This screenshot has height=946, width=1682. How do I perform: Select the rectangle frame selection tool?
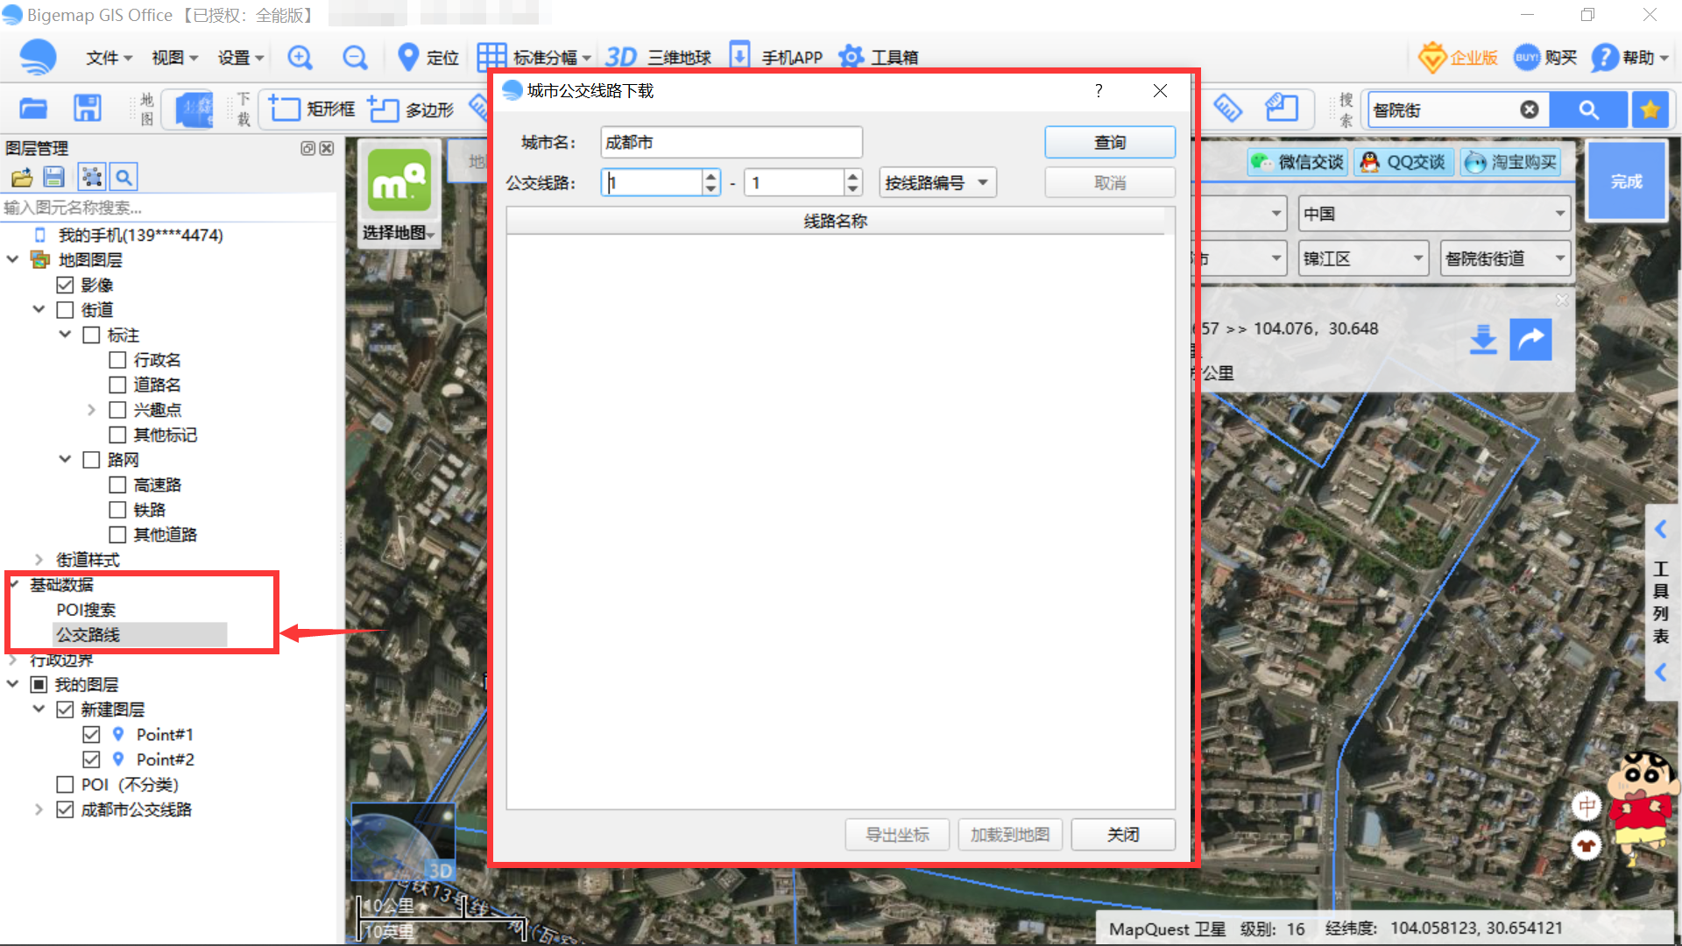coord(312,109)
